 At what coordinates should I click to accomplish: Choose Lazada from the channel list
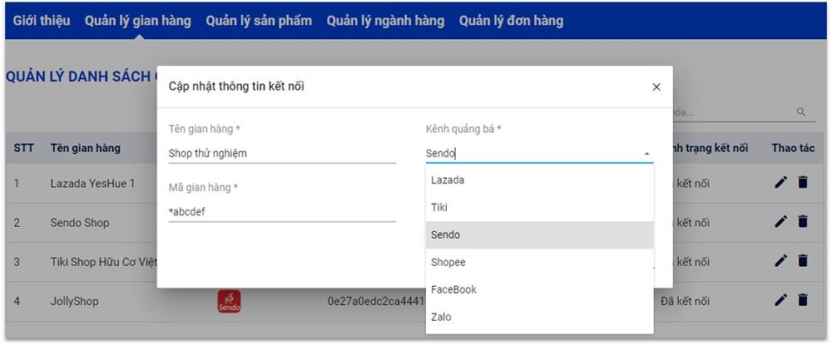tap(540, 180)
